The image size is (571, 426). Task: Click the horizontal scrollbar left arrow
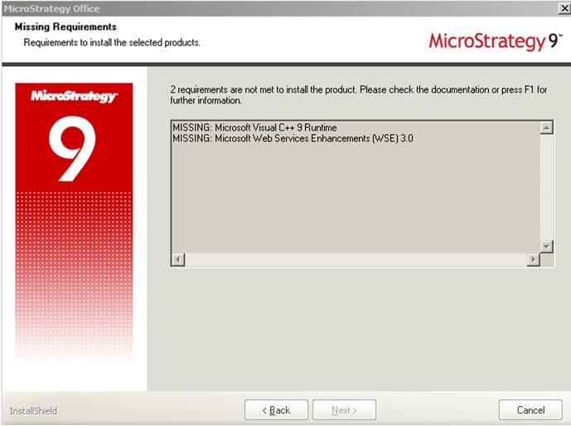click(177, 260)
